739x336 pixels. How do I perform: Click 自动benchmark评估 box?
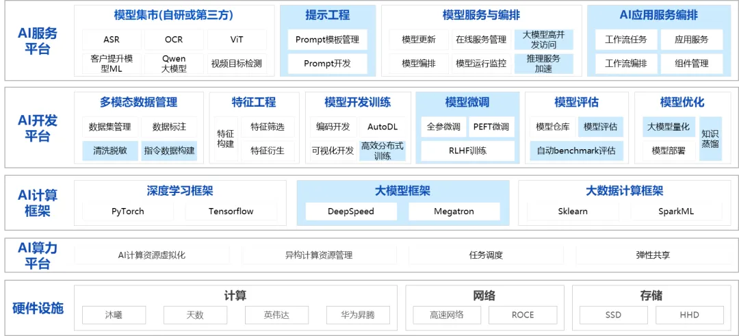[576, 151]
